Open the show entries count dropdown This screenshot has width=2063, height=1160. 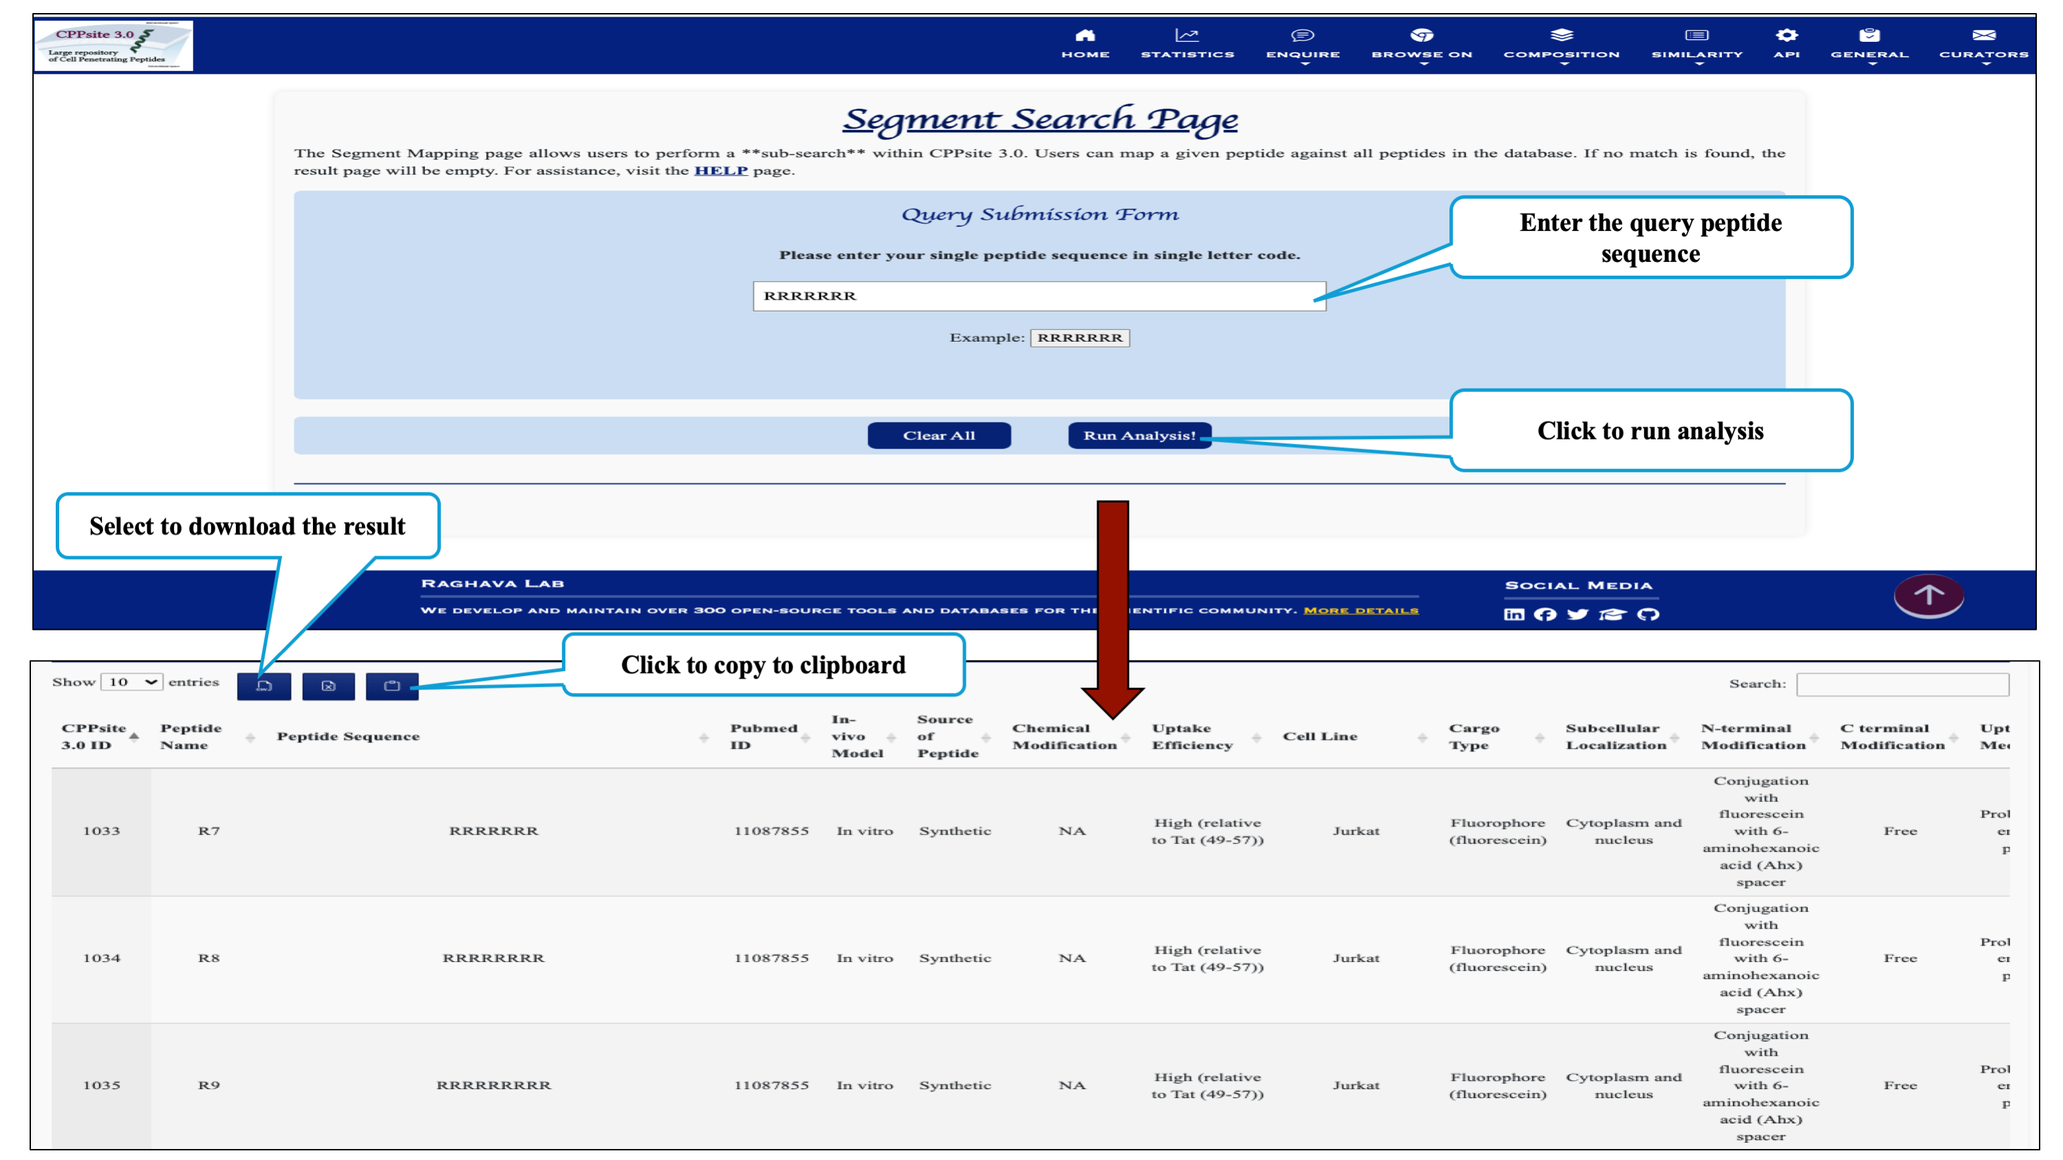click(x=132, y=682)
